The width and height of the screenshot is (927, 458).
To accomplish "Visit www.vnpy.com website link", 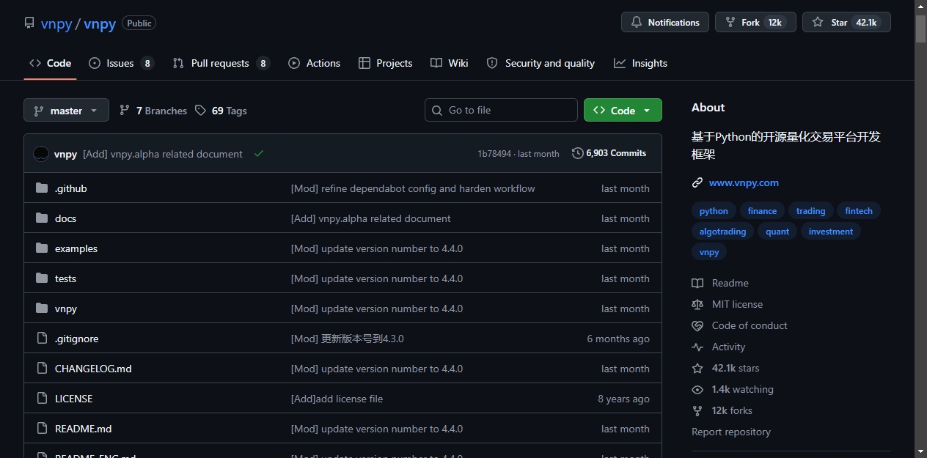I will point(744,182).
